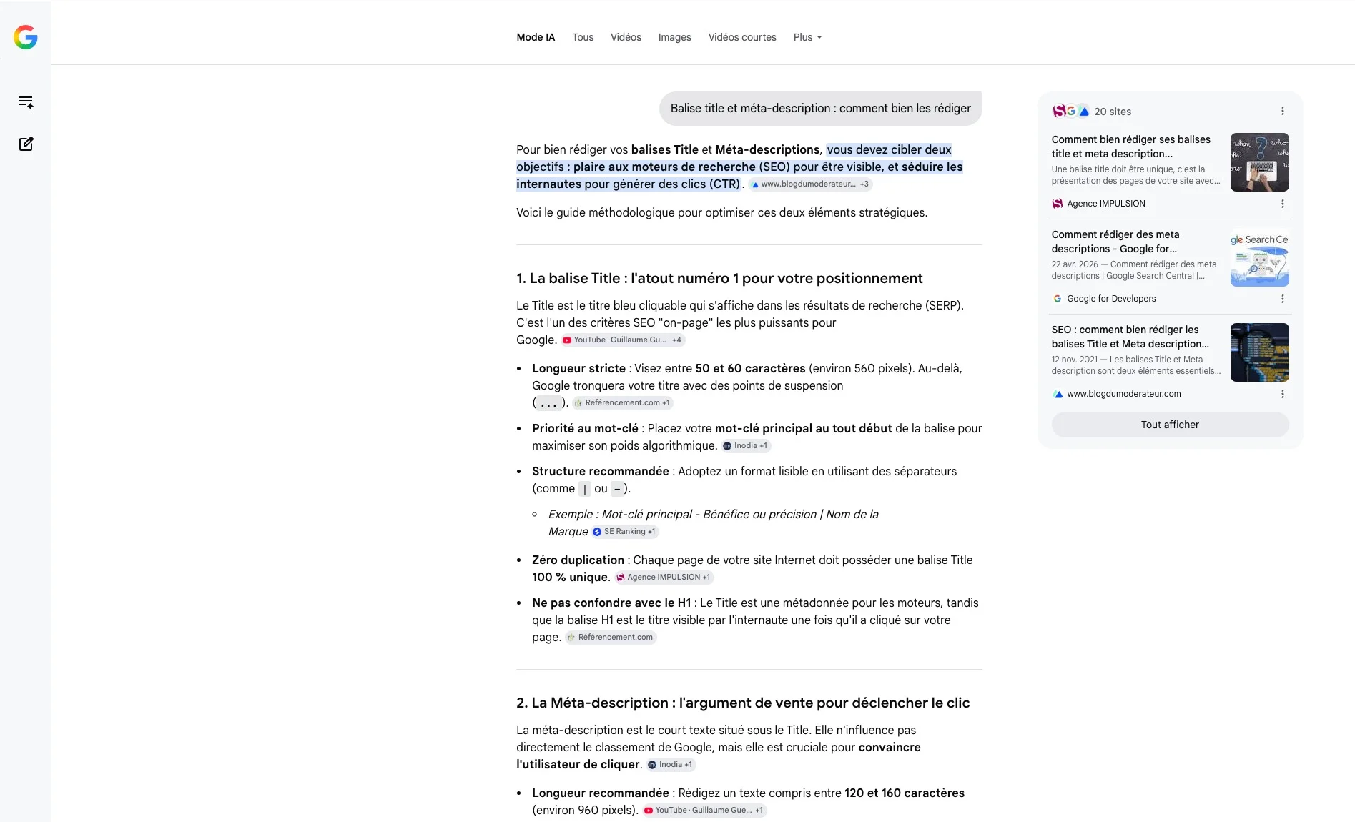This screenshot has height=822, width=1355.
Task: Switch to Mode IA tab
Action: tap(536, 37)
